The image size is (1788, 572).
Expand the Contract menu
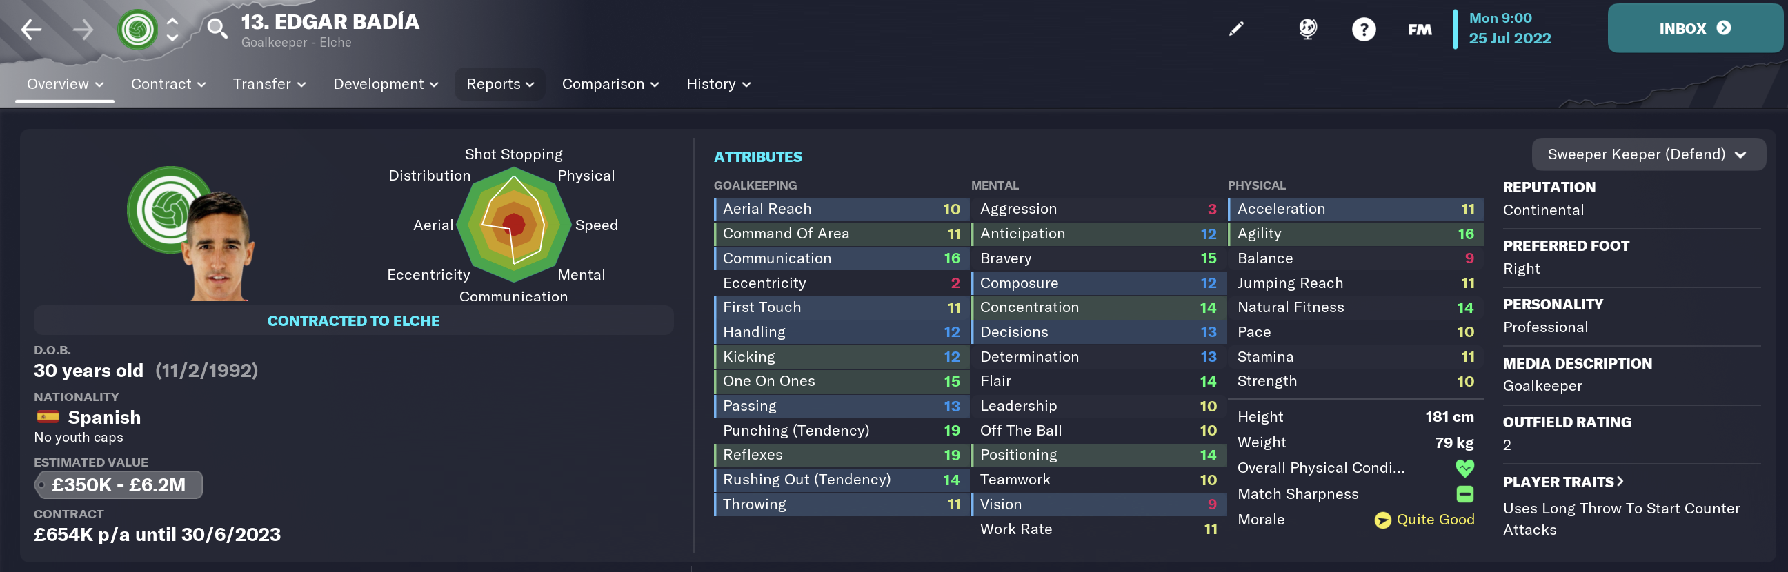(169, 84)
